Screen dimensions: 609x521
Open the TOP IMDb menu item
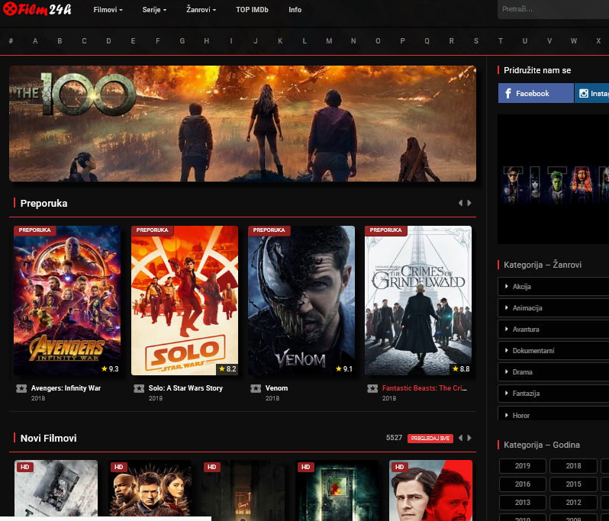click(x=252, y=10)
